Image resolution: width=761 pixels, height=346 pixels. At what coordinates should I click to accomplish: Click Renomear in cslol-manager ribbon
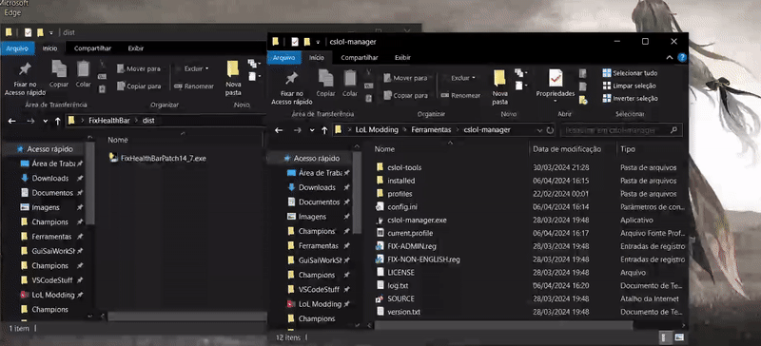[x=460, y=96]
